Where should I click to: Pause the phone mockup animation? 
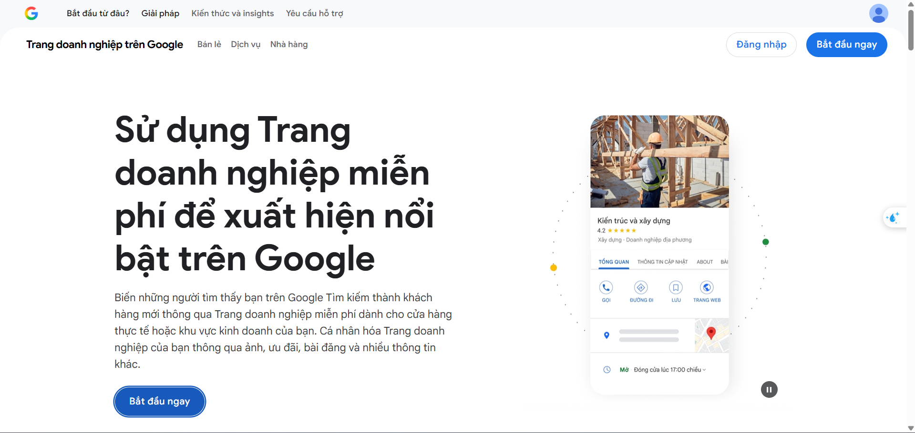(769, 389)
